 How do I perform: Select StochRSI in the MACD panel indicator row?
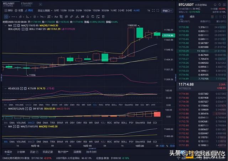[140, 123]
